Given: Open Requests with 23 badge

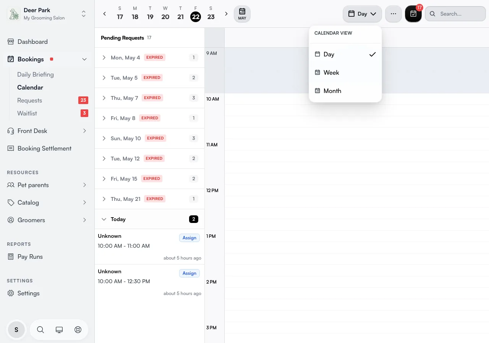Looking at the screenshot, I should [52, 100].
